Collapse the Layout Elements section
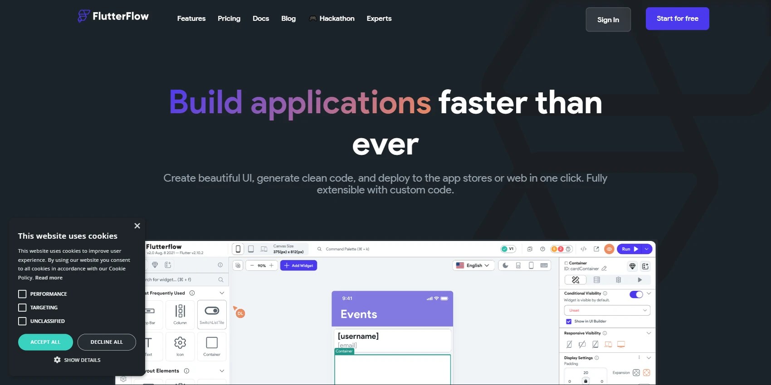Viewport: 771px width, 385px height. click(x=222, y=371)
